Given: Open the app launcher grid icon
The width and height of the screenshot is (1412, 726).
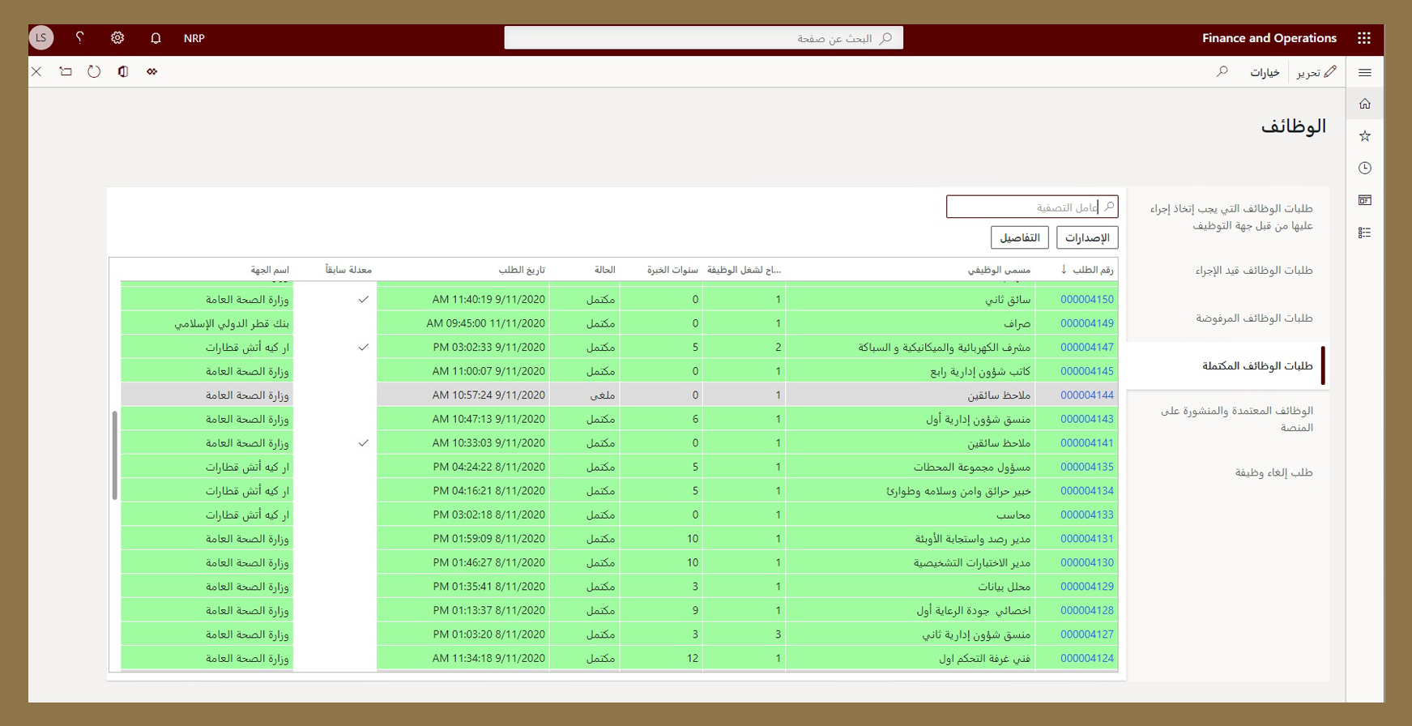Looking at the screenshot, I should pos(1364,38).
